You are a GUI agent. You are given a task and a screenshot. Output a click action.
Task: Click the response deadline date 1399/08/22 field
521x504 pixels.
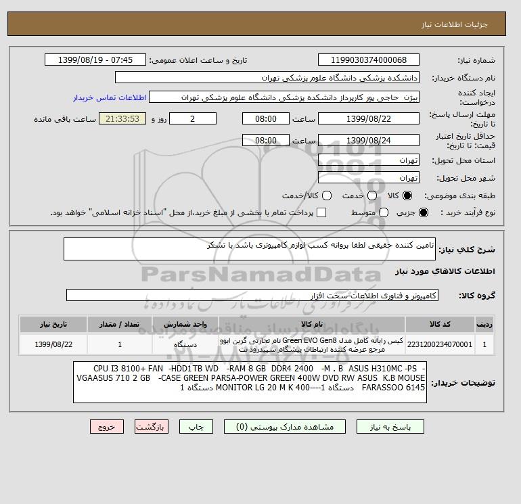pos(369,118)
